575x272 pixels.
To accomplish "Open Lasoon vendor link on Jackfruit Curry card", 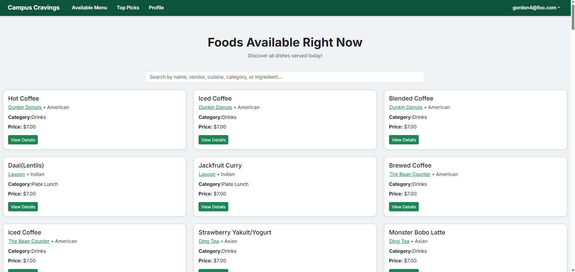I will pos(207,174).
